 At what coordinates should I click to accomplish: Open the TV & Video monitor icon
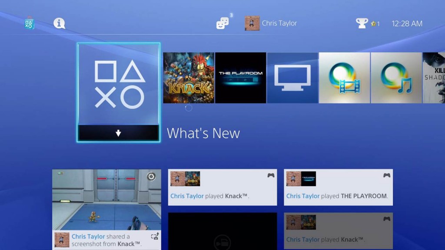292,77
